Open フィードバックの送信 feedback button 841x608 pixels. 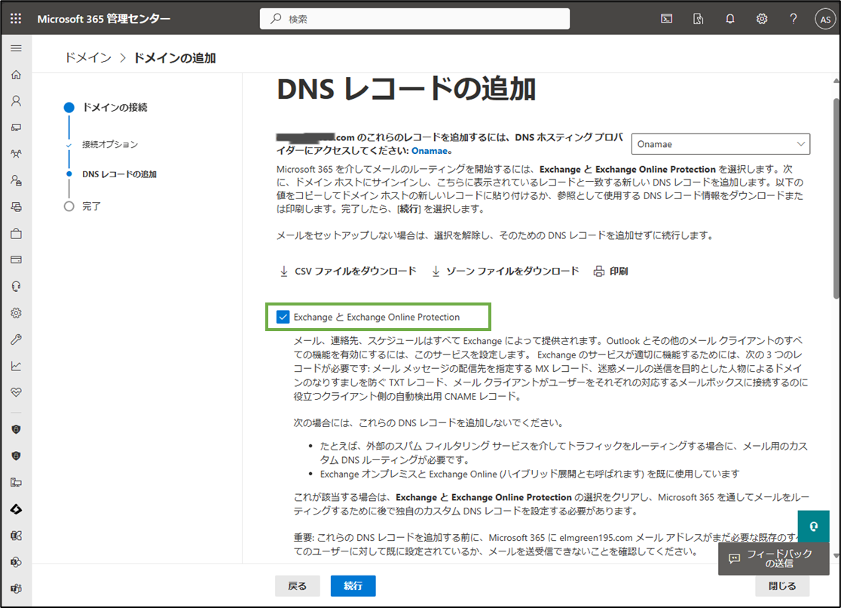pyautogui.click(x=773, y=558)
